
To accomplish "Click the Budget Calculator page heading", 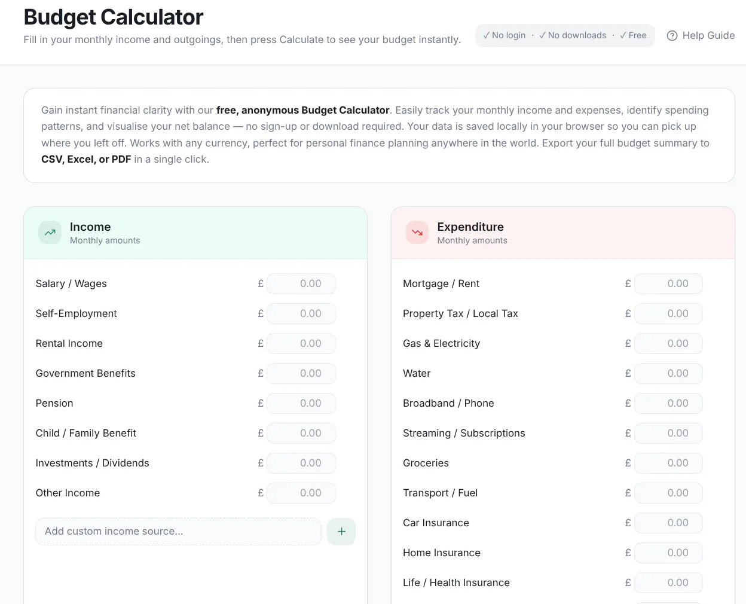I will (x=114, y=17).
